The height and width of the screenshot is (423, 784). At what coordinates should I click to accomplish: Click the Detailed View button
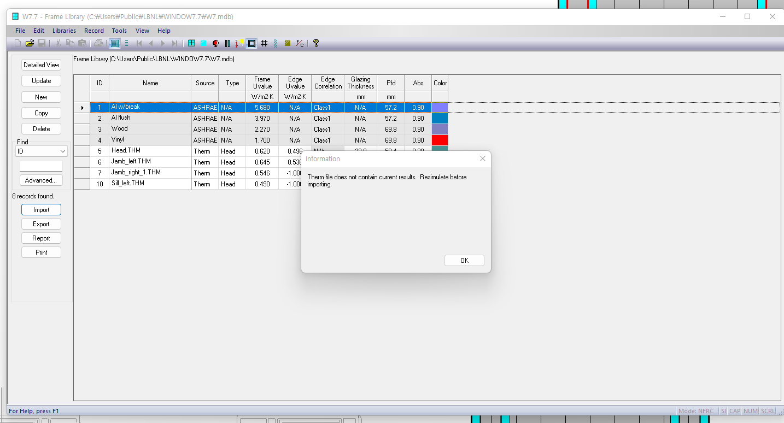pyautogui.click(x=41, y=65)
